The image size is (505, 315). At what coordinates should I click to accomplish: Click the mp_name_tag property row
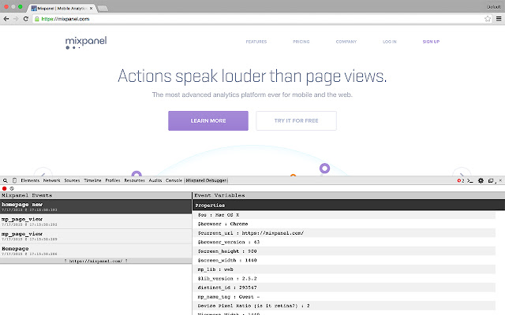(345, 297)
